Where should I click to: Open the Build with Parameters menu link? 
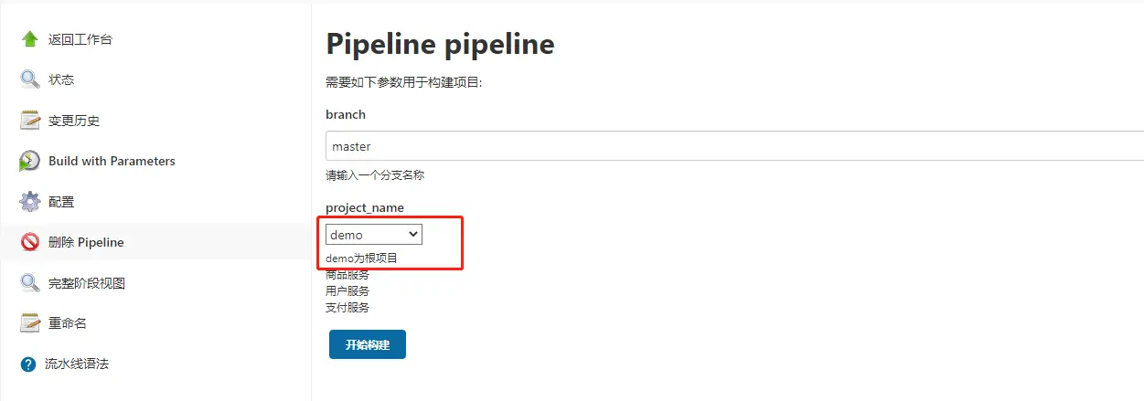(x=112, y=161)
